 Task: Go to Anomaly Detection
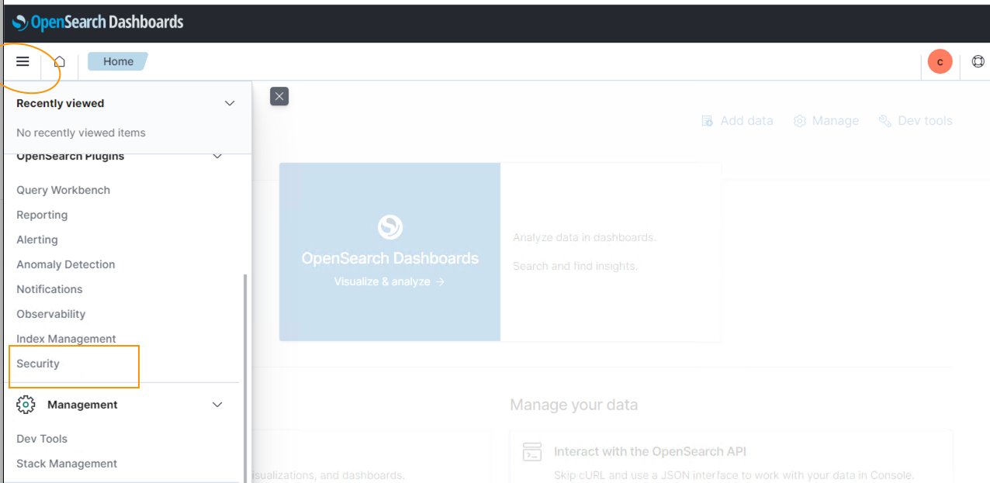tap(65, 264)
